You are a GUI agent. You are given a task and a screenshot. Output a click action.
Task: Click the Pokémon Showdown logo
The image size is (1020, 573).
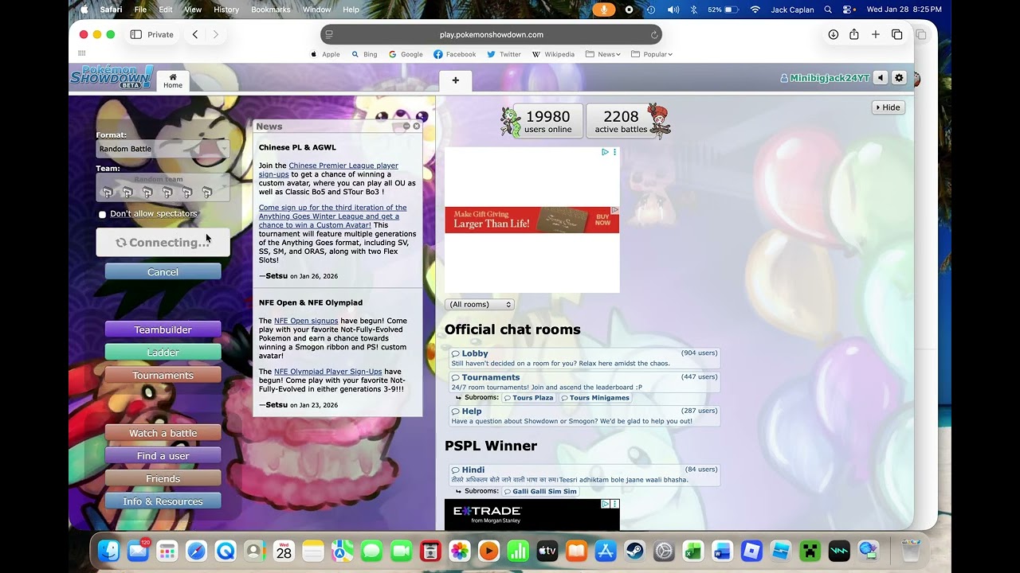(112, 77)
